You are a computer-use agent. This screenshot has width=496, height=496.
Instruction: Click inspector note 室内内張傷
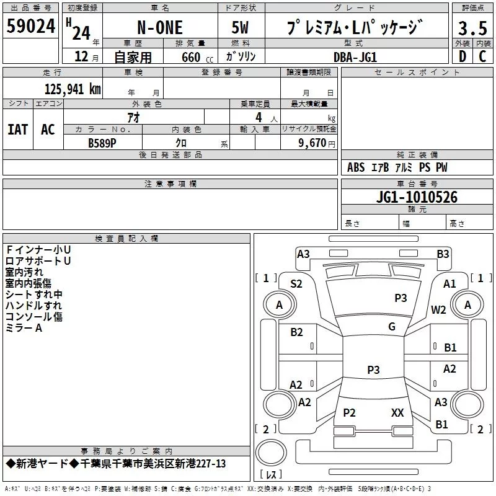click(28, 283)
